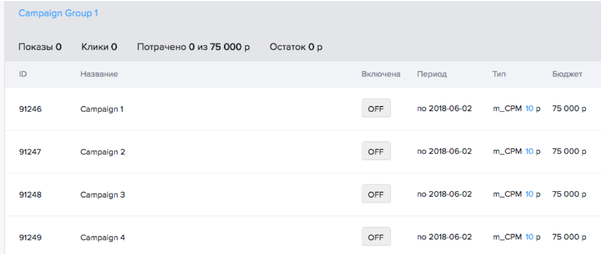Enable Campaign 2 with its OFF toggle
The width and height of the screenshot is (601, 254).
376,151
